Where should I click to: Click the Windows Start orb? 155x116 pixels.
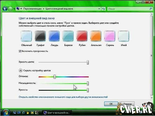[x=6, y=112]
